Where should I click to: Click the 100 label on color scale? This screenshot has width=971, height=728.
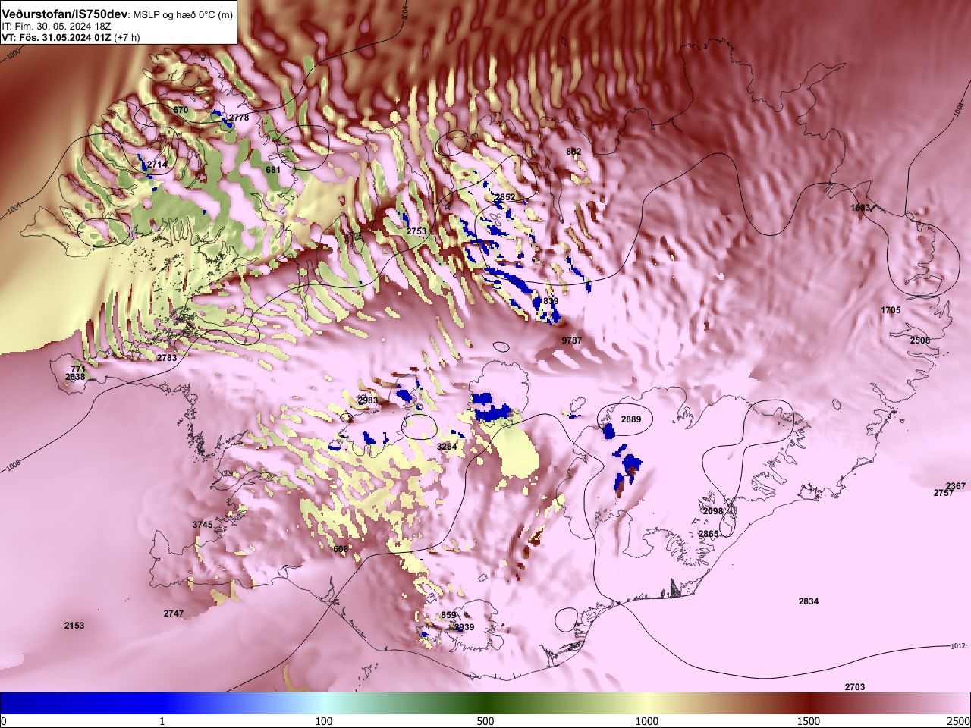324,721
